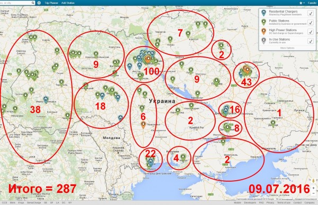Open the Blink footer link
Image resolution: width=318 pixels, height=205 pixels.
pyautogui.click(x=13, y=202)
